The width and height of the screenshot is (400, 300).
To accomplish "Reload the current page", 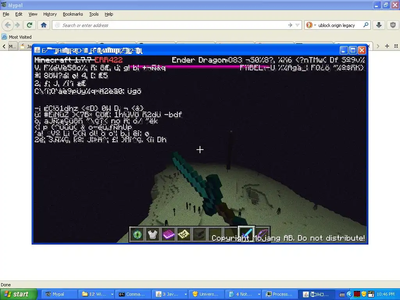I will pos(30,25).
